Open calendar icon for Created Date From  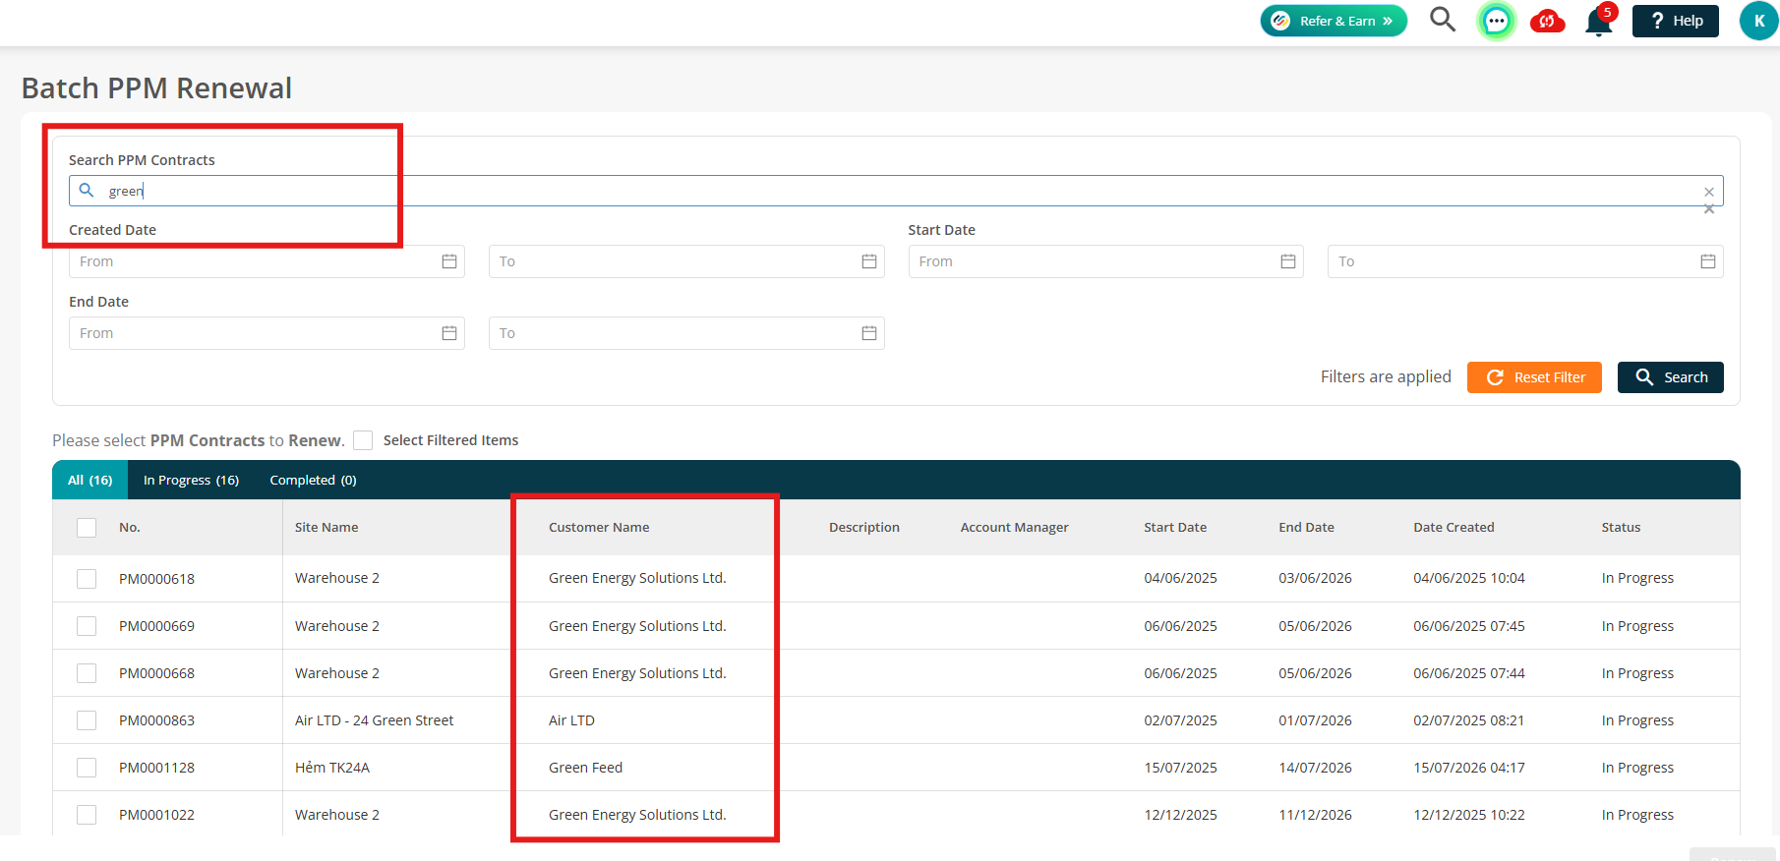[x=449, y=261]
